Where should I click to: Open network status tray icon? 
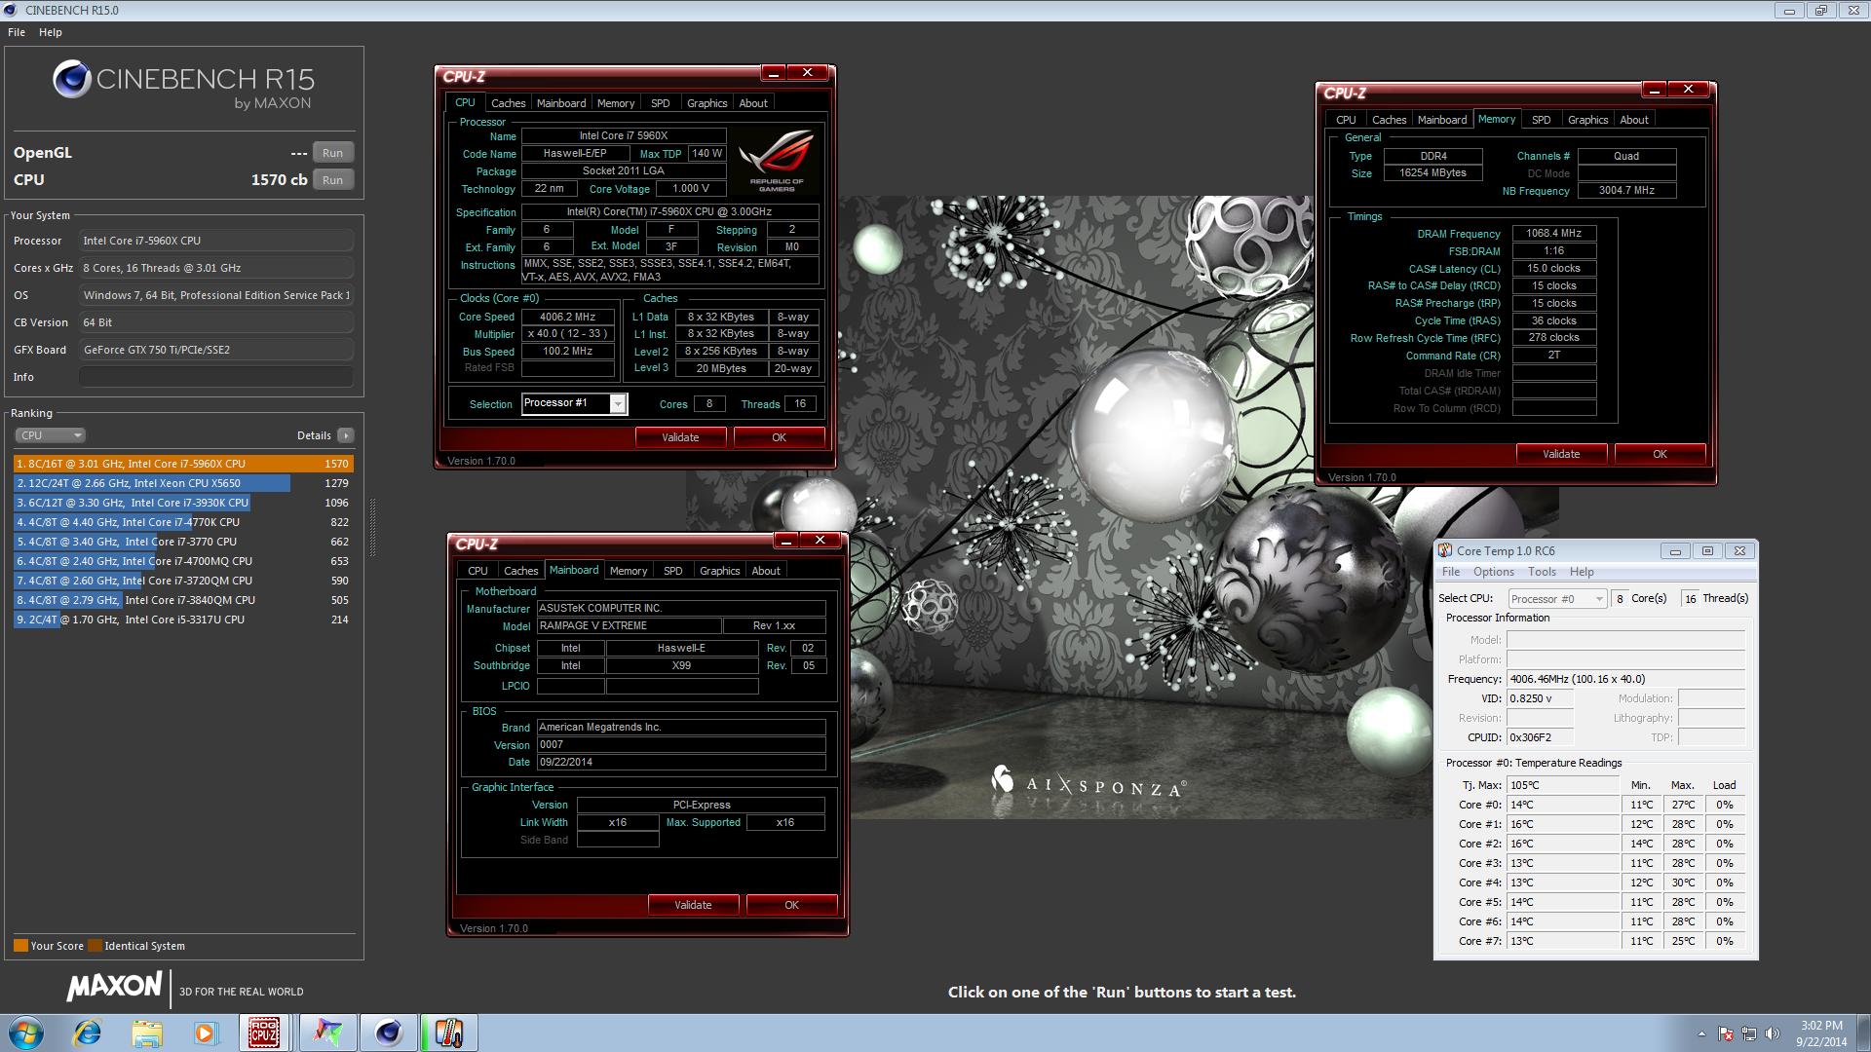point(1749,1033)
